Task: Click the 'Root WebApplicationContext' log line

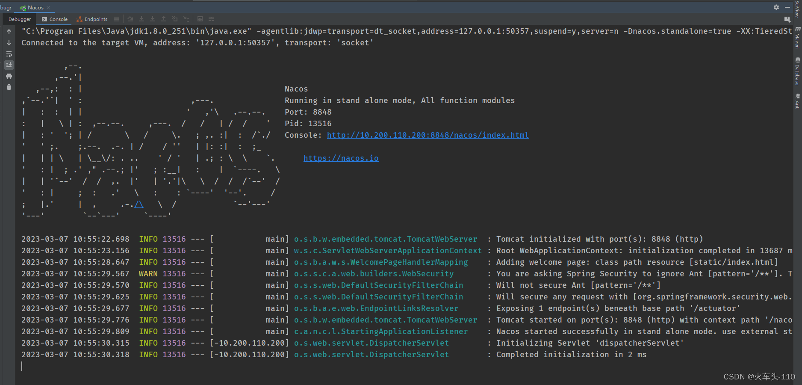Action: 407,251
